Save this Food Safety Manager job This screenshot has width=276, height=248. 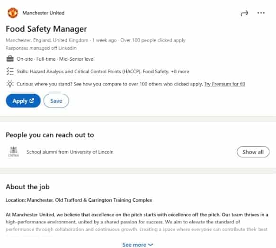point(56,101)
